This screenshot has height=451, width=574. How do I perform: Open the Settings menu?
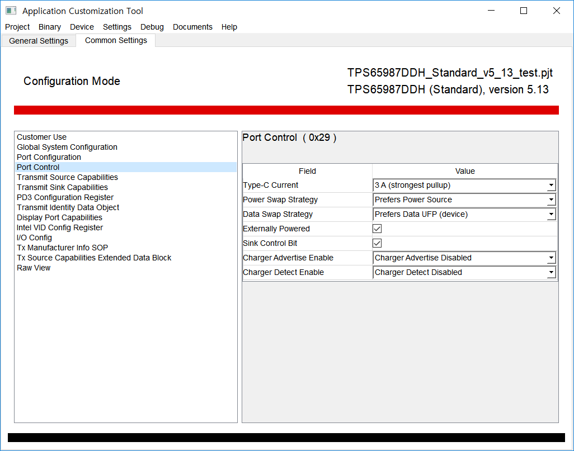(117, 27)
